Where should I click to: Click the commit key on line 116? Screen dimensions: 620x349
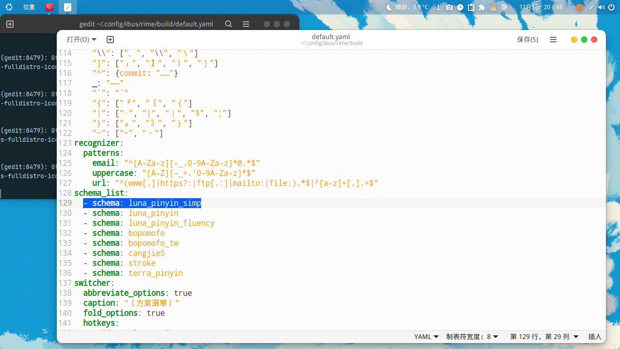(133, 73)
